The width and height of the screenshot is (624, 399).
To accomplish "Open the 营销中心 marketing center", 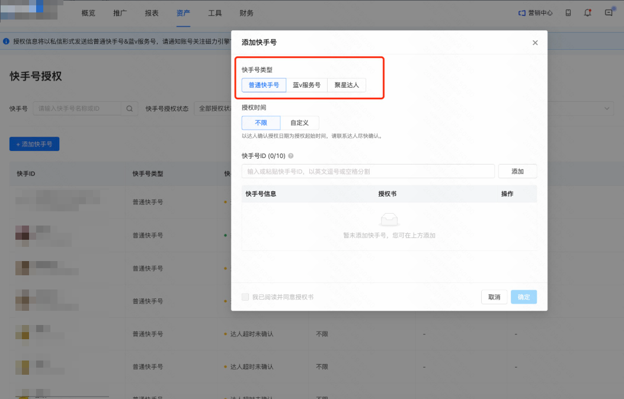I will click(537, 12).
